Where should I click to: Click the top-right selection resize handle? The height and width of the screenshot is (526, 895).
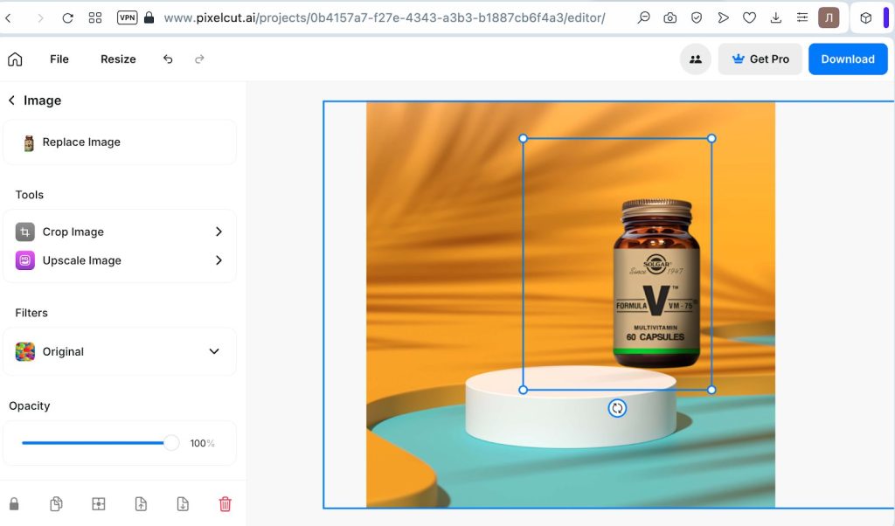point(711,138)
